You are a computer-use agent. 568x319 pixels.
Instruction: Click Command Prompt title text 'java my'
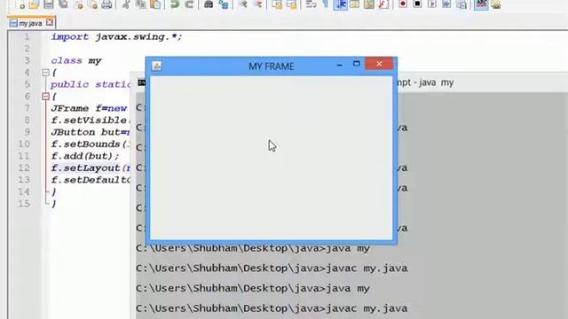tap(436, 82)
